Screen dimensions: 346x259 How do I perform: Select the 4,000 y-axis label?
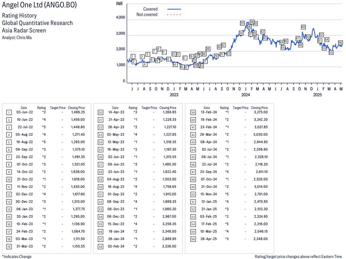tap(121, 17)
